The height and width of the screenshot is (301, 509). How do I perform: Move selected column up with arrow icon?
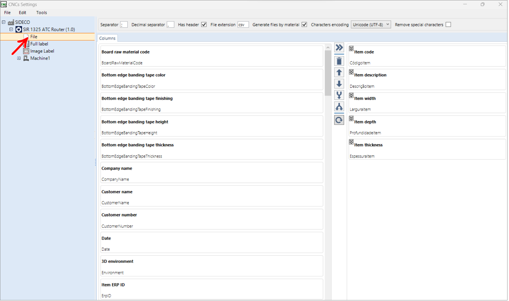click(340, 73)
